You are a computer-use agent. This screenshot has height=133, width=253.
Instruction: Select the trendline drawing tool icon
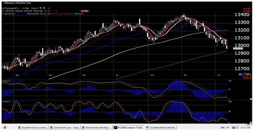coord(49,8)
